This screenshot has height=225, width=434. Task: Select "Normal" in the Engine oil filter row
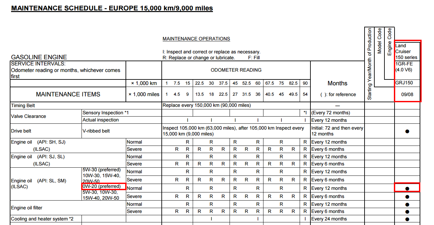(134, 204)
